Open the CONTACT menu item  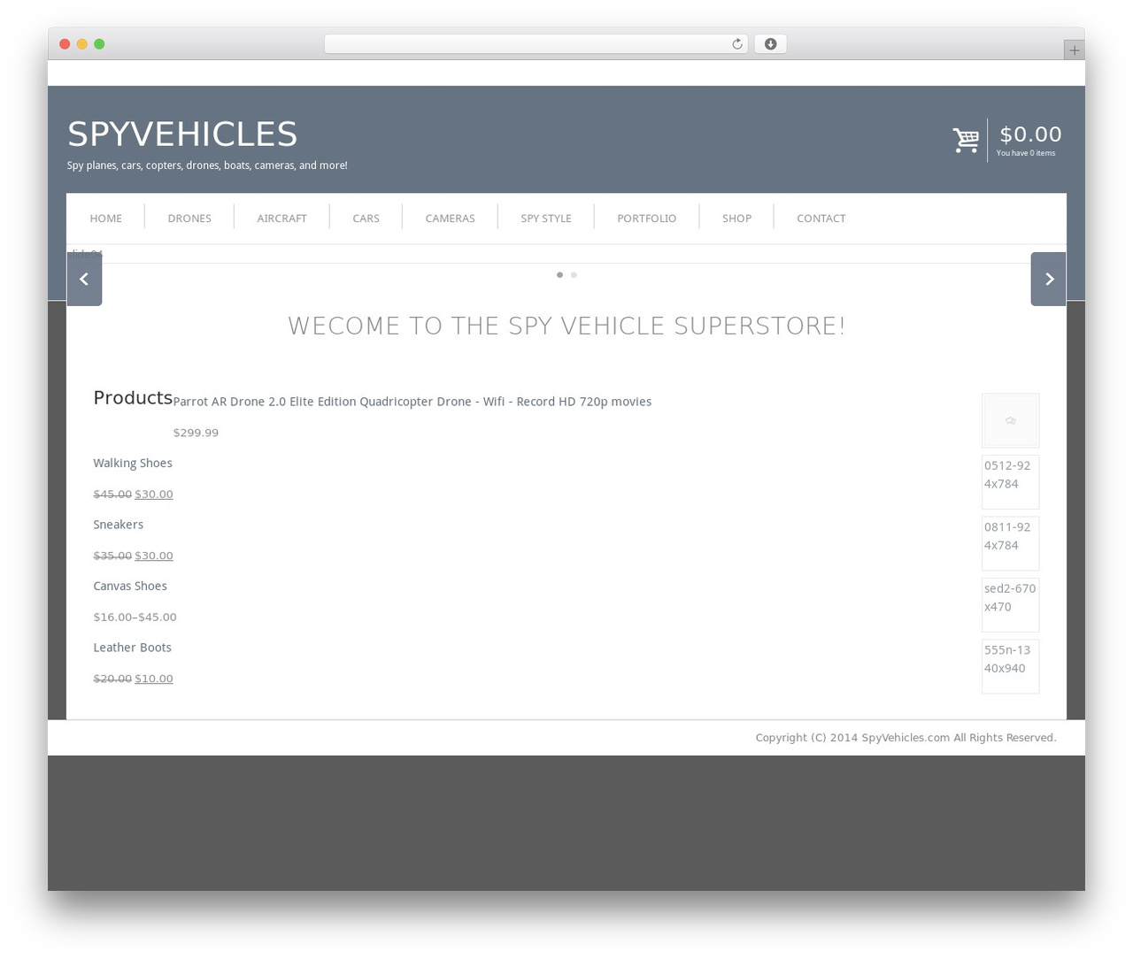tap(821, 219)
